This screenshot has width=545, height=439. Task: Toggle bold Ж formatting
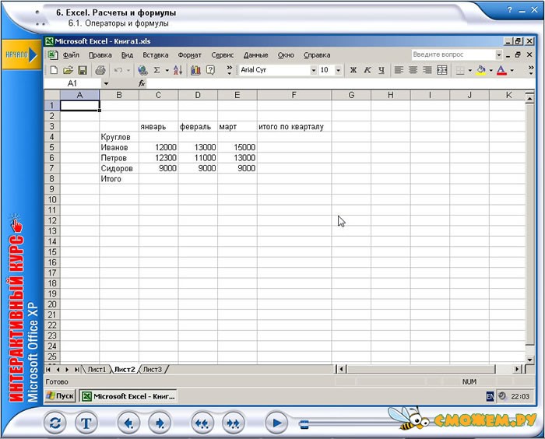click(x=353, y=70)
